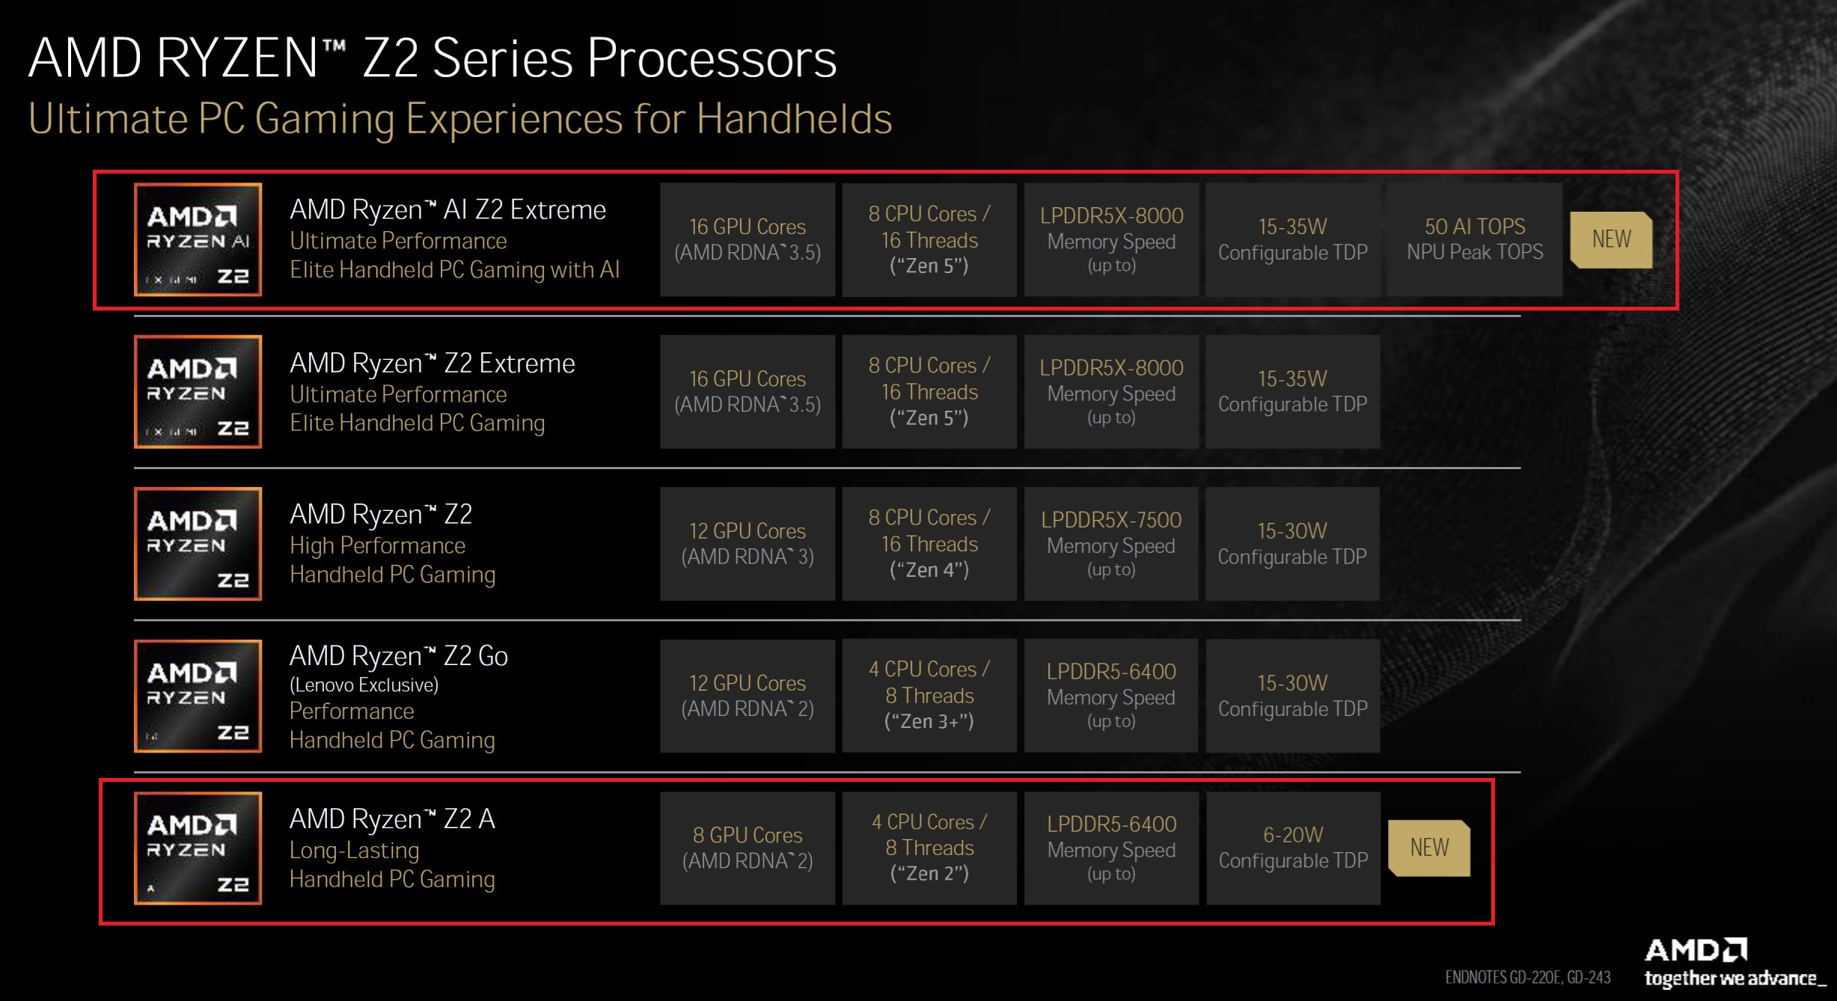Click the Lenovo Exclusive label
The height and width of the screenshot is (1001, 1837).
pos(364,685)
